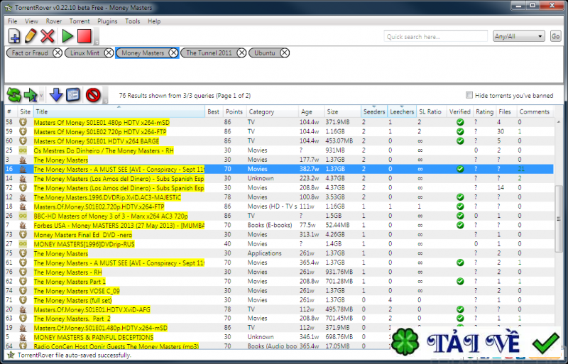The width and height of the screenshot is (568, 364).
Task: Click the Quick search input field
Action: [436, 36]
